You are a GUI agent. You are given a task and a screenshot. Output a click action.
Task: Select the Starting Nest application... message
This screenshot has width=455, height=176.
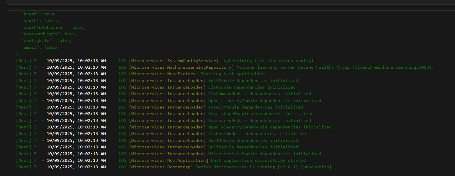236,74
